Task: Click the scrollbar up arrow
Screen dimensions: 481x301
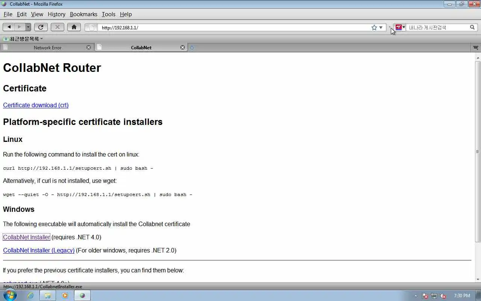Action: pyautogui.click(x=478, y=58)
